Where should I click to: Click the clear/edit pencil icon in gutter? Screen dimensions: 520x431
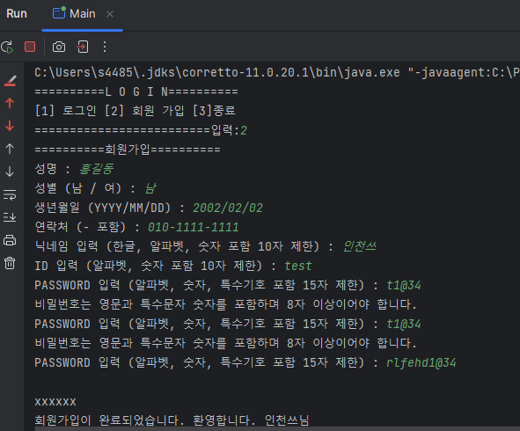coord(10,81)
